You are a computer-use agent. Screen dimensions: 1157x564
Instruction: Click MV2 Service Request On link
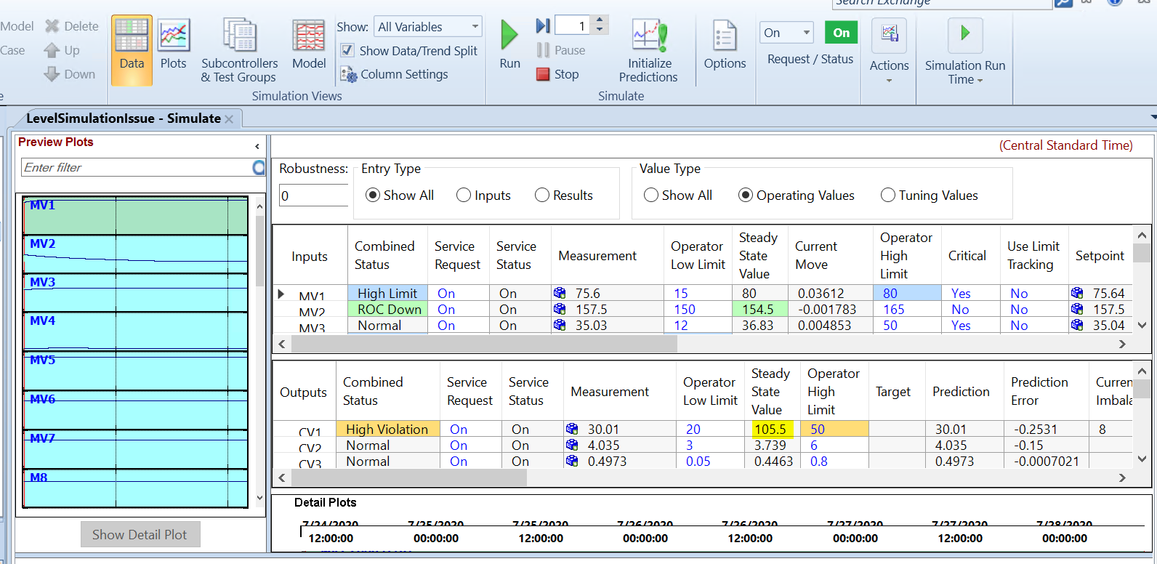[446, 310]
